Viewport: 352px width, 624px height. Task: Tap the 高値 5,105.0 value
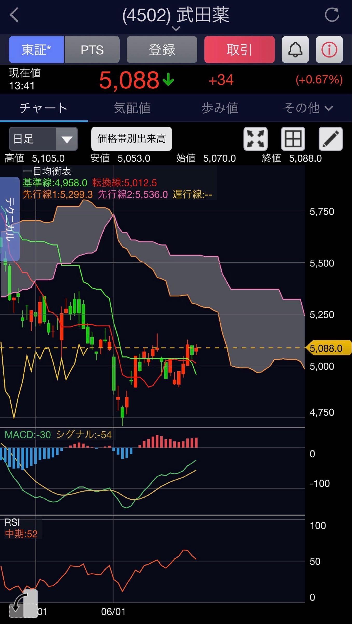[35, 158]
